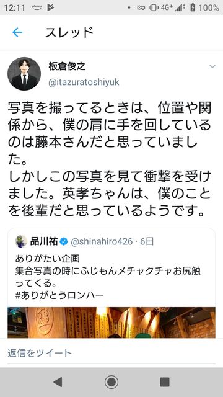Screen dimensions: 223x397
Task: Tap the blue verified badge
Action: (64, 242)
